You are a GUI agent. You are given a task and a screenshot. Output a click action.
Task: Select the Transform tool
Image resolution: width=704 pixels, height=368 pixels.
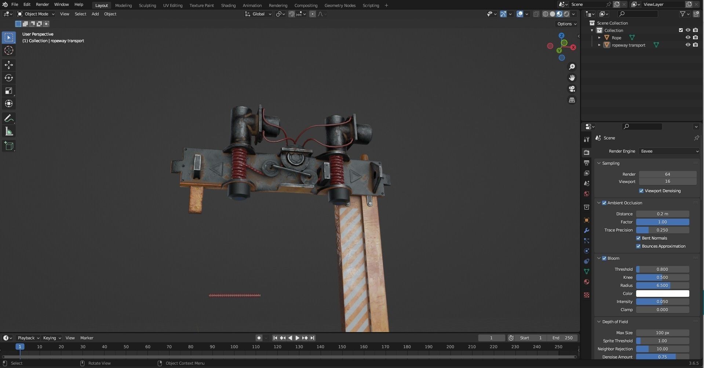coord(9,103)
